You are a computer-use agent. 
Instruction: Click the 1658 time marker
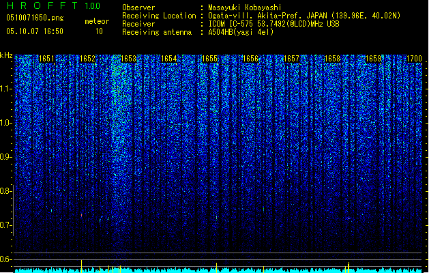click(x=332, y=59)
